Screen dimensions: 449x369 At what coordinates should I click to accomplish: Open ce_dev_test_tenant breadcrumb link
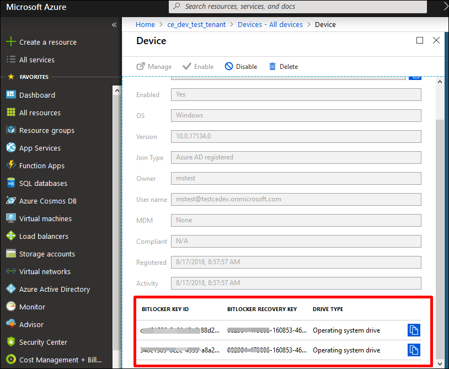tap(196, 25)
